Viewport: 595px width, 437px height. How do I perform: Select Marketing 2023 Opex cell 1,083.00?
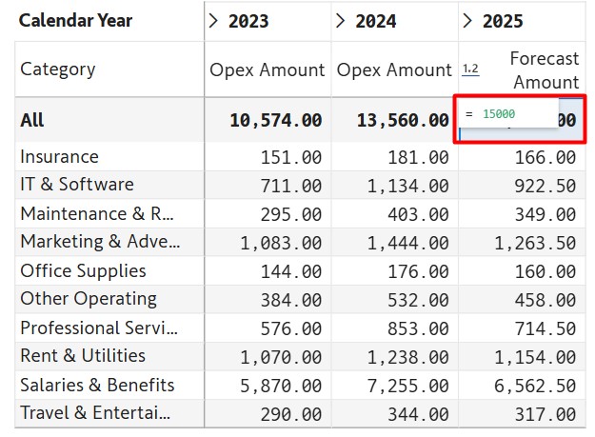pyautogui.click(x=281, y=243)
